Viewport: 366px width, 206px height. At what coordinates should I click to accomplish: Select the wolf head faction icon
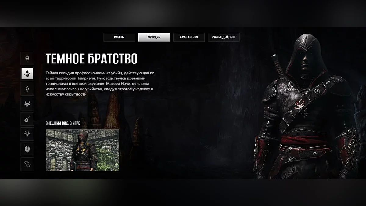[x=27, y=164]
